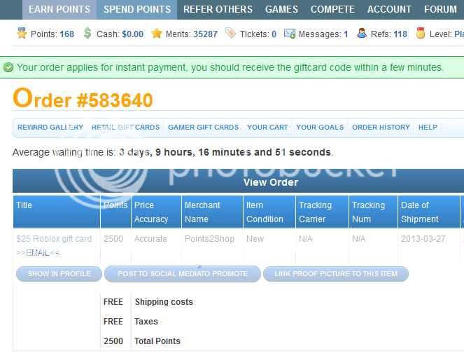This screenshot has width=464, height=356.
Task: Click the average waiting time text
Action: pos(173,152)
